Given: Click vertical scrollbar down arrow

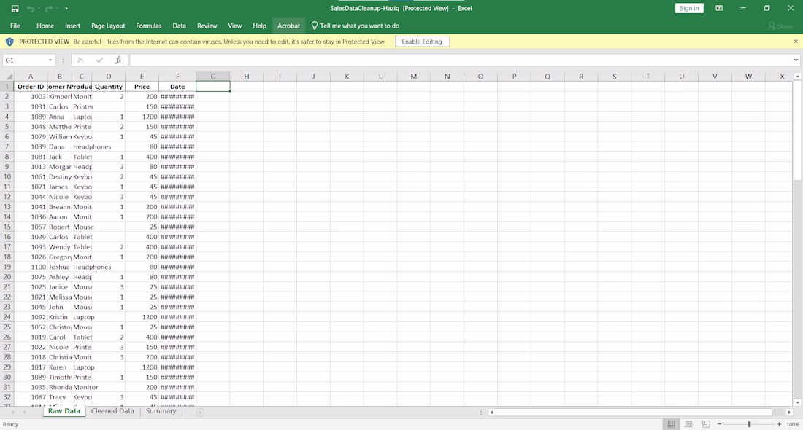Looking at the screenshot, I should click(x=797, y=402).
